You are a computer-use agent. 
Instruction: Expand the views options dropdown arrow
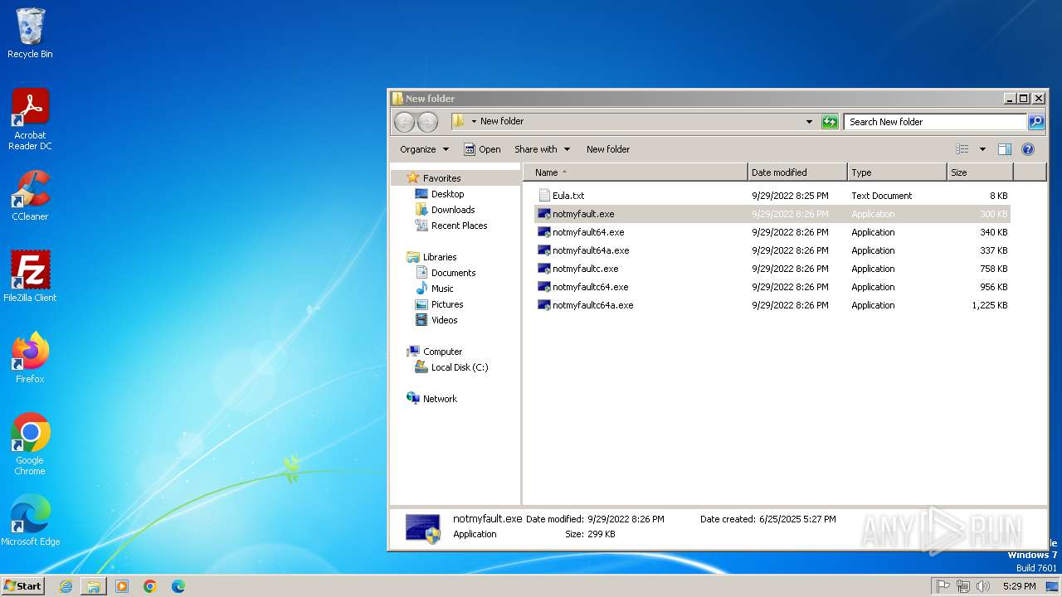tap(982, 149)
